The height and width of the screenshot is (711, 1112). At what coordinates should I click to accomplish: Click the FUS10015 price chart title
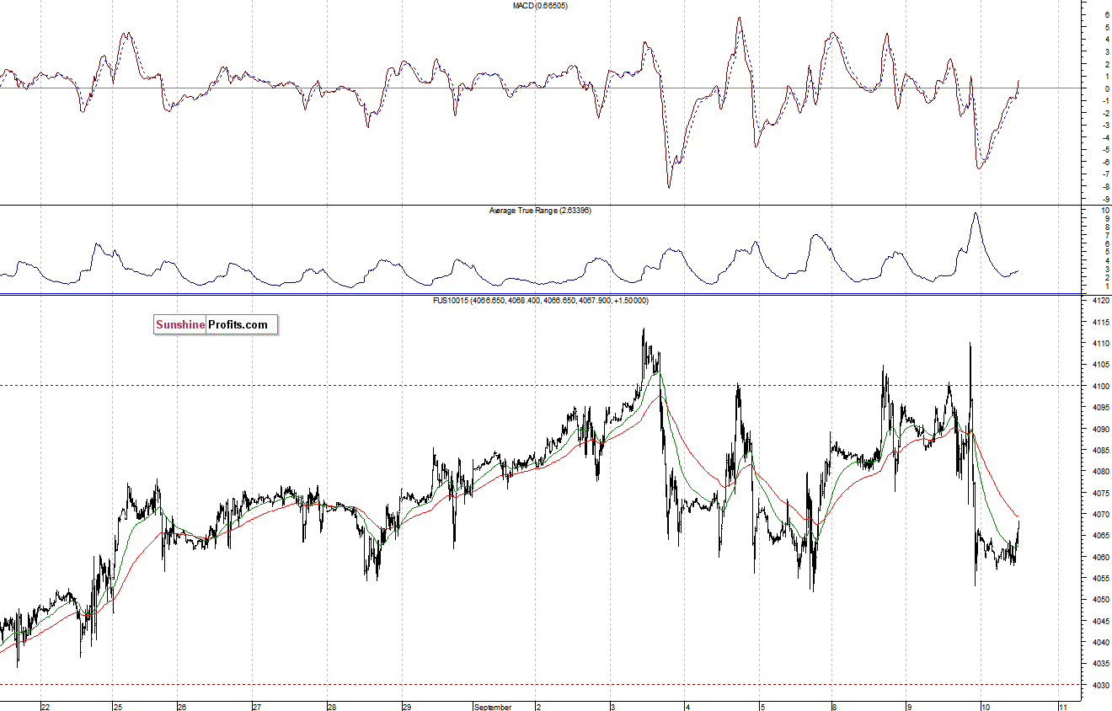point(540,301)
